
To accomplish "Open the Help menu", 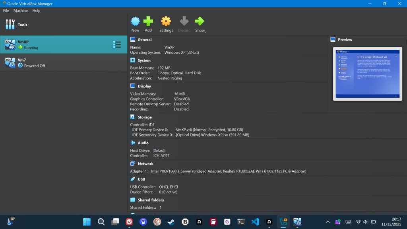I will click(36, 11).
